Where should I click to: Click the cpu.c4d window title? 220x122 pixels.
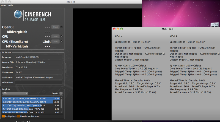click(71, 2)
